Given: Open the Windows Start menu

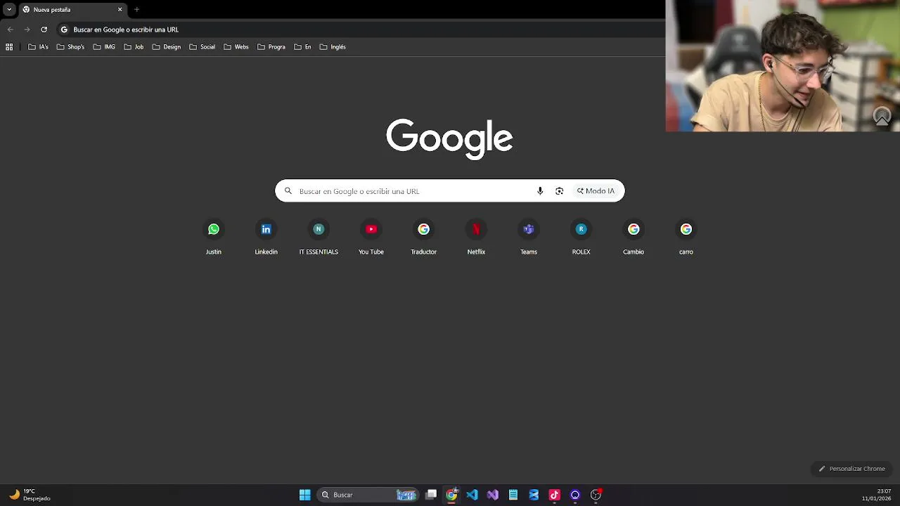Looking at the screenshot, I should click(x=305, y=495).
